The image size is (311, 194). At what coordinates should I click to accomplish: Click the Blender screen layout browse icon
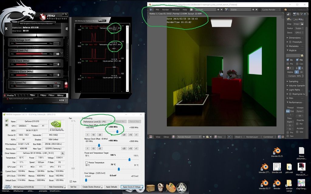pyautogui.click(x=191, y=9)
